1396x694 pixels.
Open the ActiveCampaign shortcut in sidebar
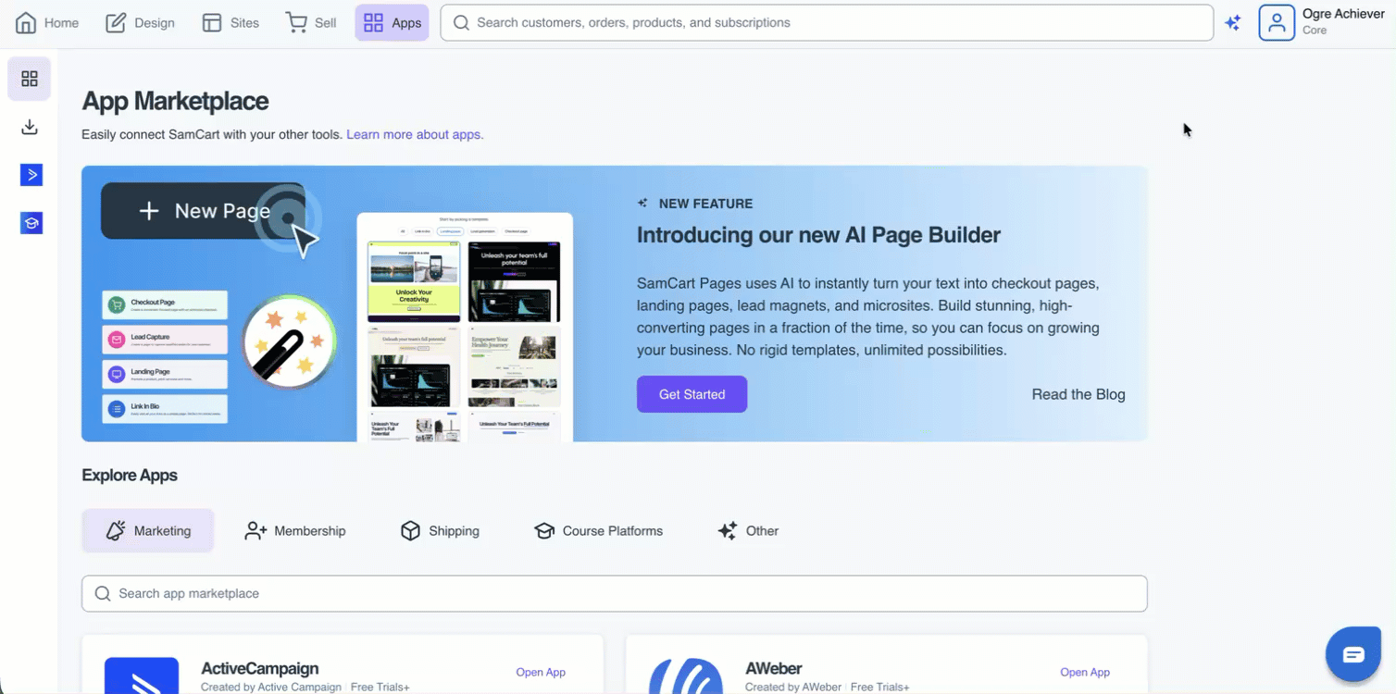(x=31, y=175)
